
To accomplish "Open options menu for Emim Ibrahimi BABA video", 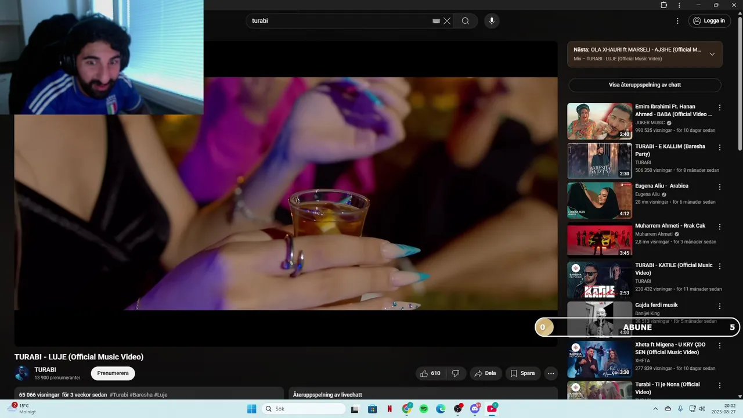I will (x=720, y=108).
